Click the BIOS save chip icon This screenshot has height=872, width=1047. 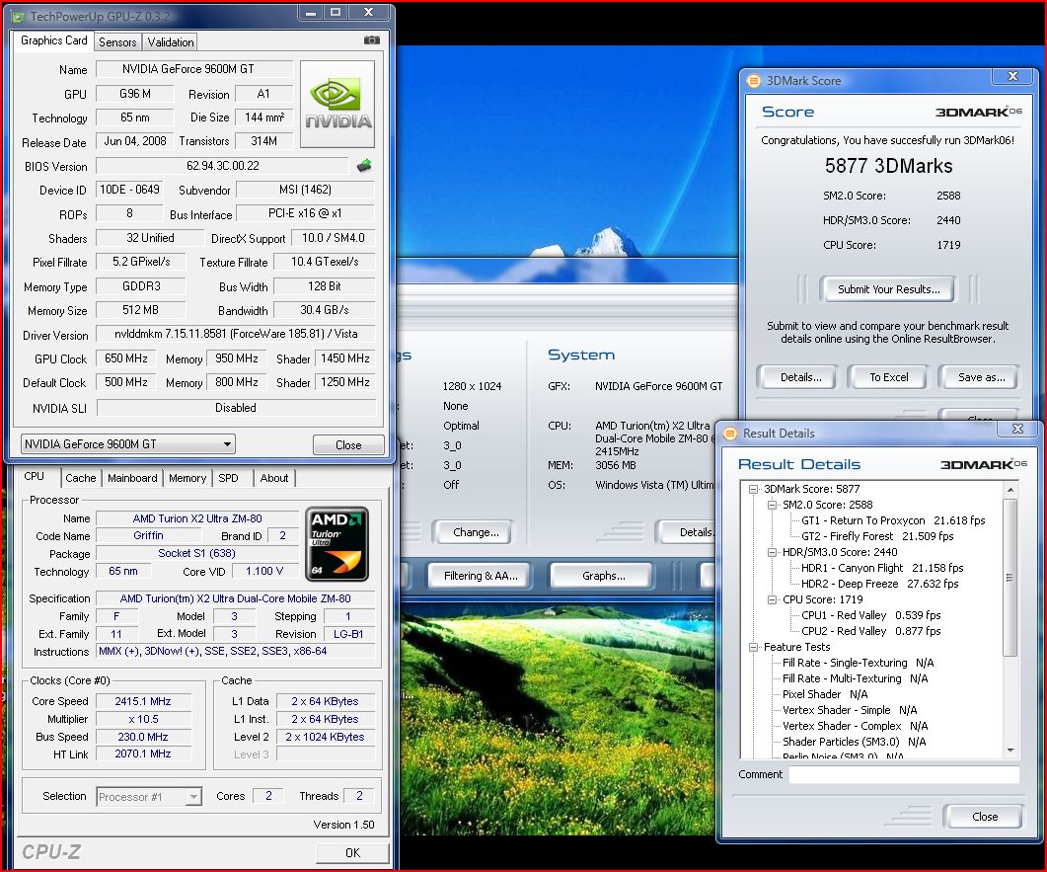364,166
